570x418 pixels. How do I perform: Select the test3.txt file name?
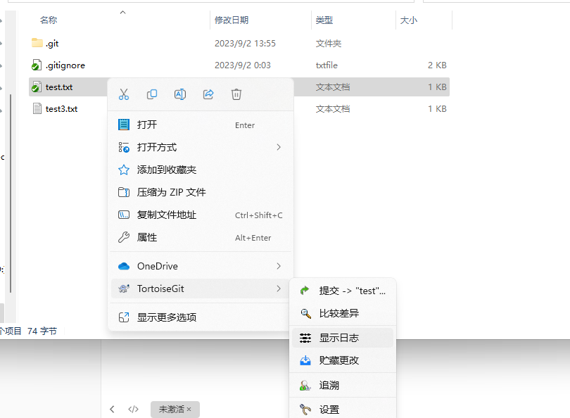click(61, 109)
